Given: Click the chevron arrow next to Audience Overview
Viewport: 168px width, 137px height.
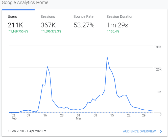Looking at the screenshot, I should point(161,131).
